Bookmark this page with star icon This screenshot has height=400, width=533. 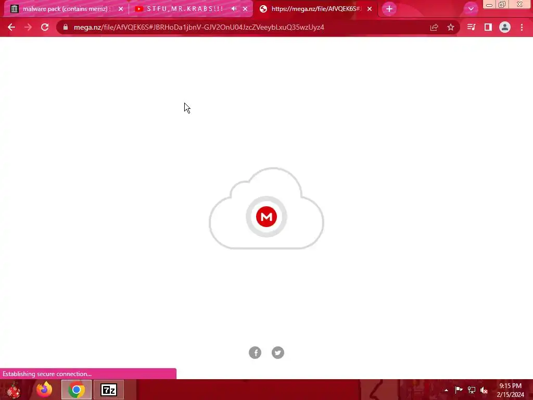[451, 27]
